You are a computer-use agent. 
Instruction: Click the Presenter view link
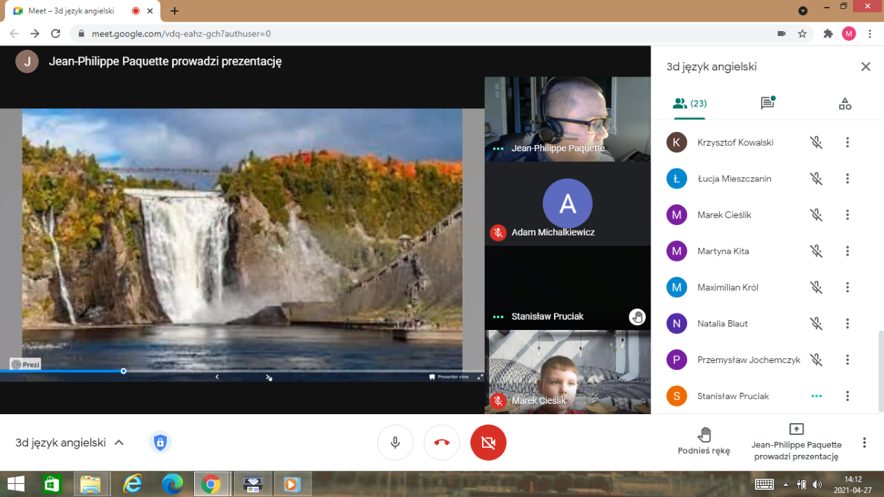coord(450,377)
